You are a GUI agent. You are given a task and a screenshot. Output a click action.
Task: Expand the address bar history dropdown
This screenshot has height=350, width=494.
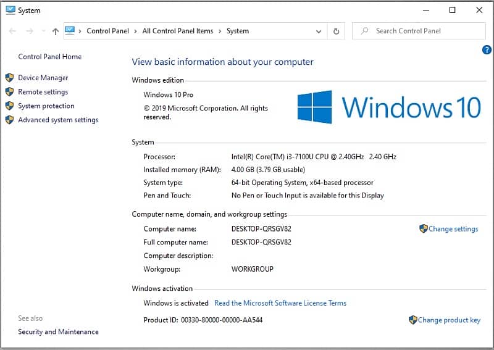[x=319, y=31]
